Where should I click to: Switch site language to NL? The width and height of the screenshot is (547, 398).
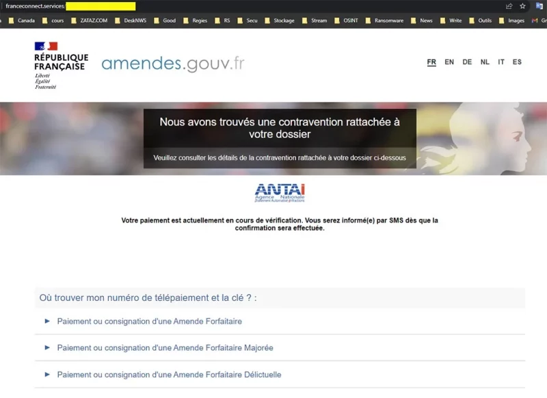(x=485, y=62)
